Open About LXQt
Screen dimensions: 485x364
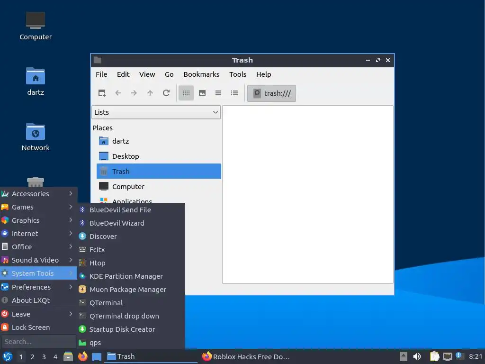click(38, 300)
